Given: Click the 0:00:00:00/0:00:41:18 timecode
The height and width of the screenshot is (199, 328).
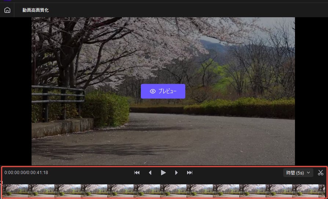Looking at the screenshot, I should (26, 173).
